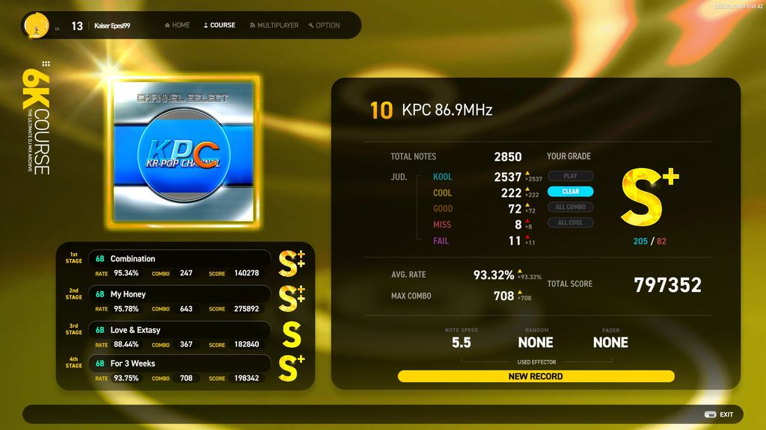Click the FAIL judgment count 11

pos(515,241)
